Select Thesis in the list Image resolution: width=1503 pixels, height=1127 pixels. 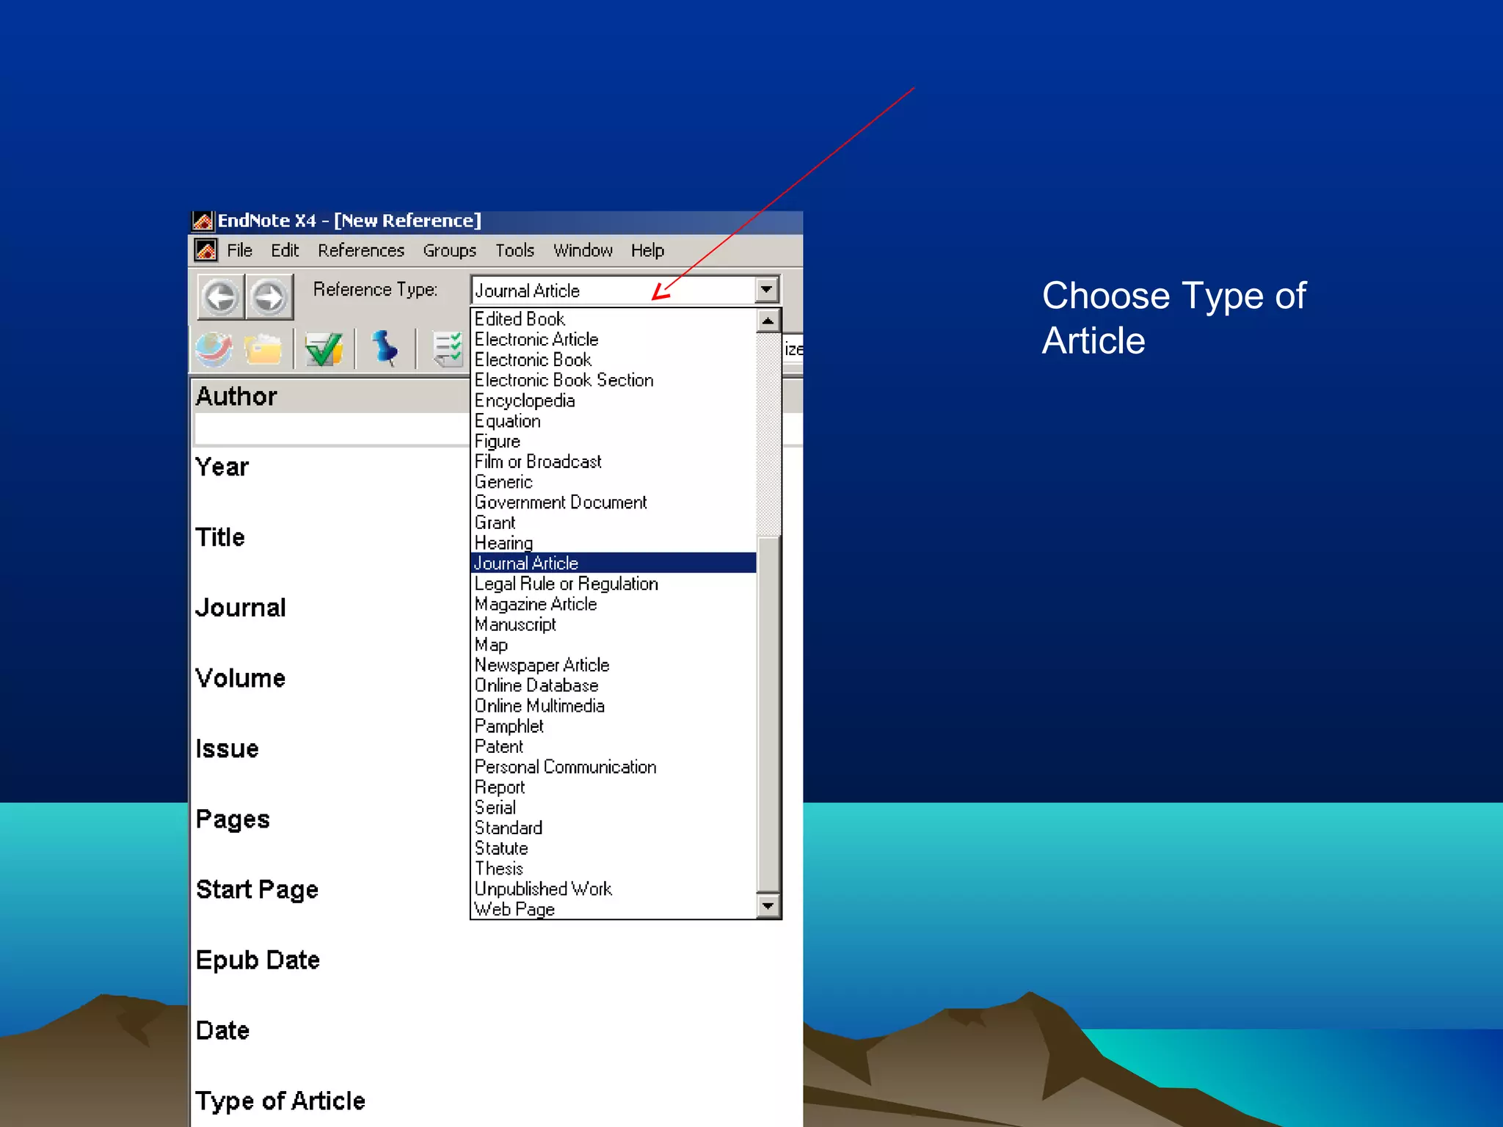click(613, 869)
